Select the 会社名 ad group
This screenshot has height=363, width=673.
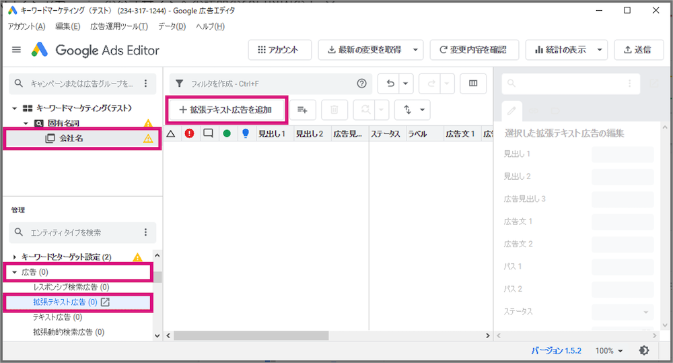82,138
